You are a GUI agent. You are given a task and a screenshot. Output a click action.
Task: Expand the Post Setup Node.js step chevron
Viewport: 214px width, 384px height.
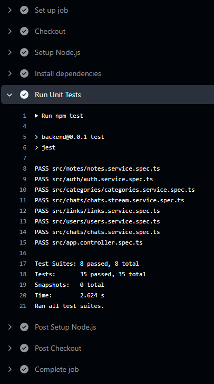tap(10, 327)
